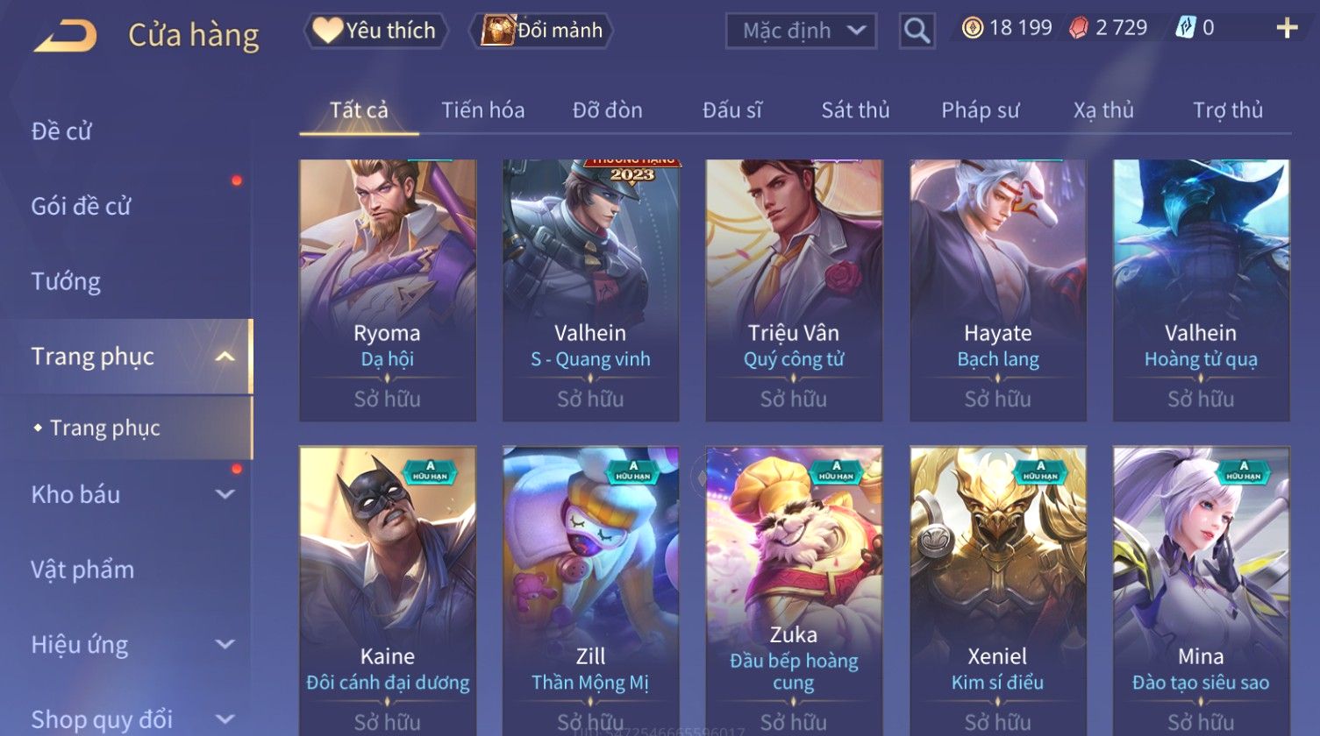Collapse the Trang phục sidebar section
The image size is (1320, 736).
225,357
